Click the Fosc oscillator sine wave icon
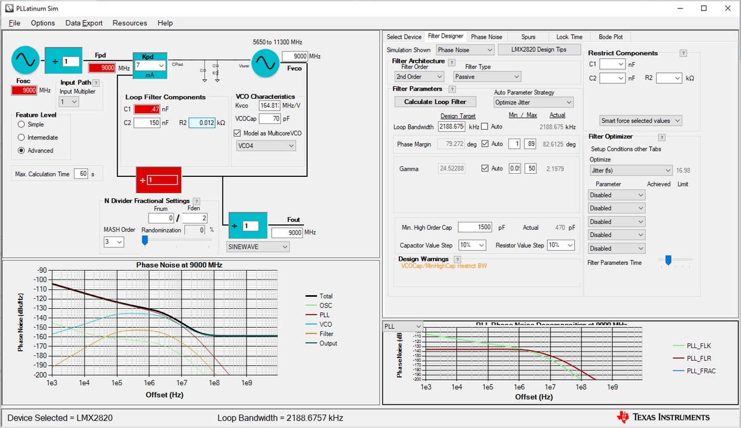The width and height of the screenshot is (741, 428). 25,61
